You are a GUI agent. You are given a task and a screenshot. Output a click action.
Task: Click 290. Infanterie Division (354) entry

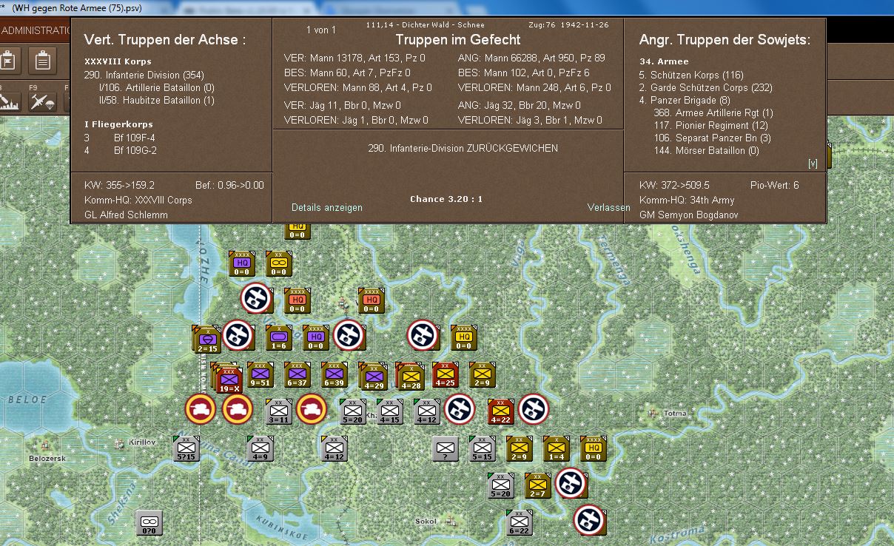(x=144, y=75)
